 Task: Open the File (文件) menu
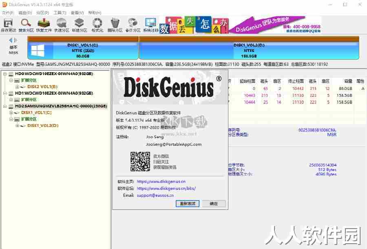(x=7, y=13)
